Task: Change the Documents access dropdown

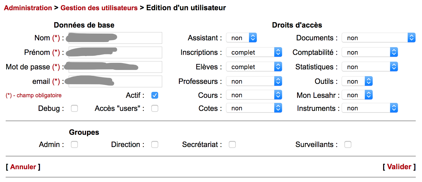Action: point(378,38)
